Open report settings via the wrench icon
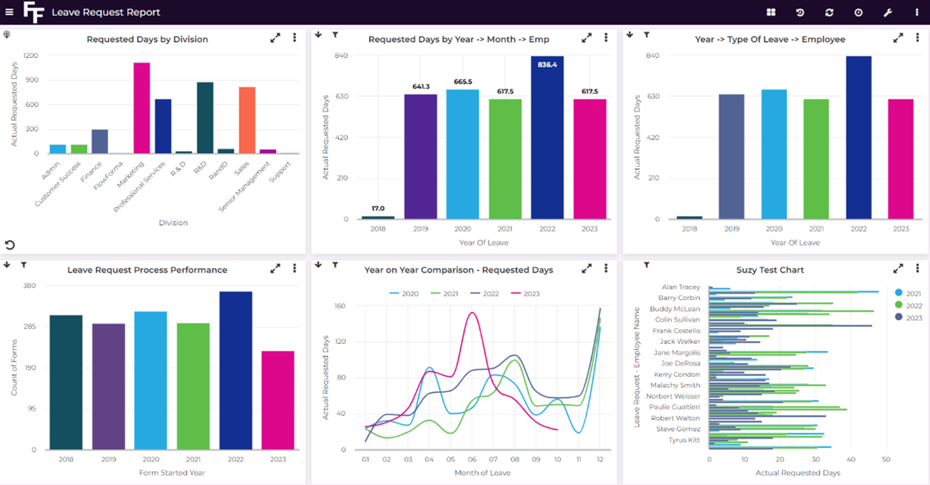The width and height of the screenshot is (930, 485). 887,12
